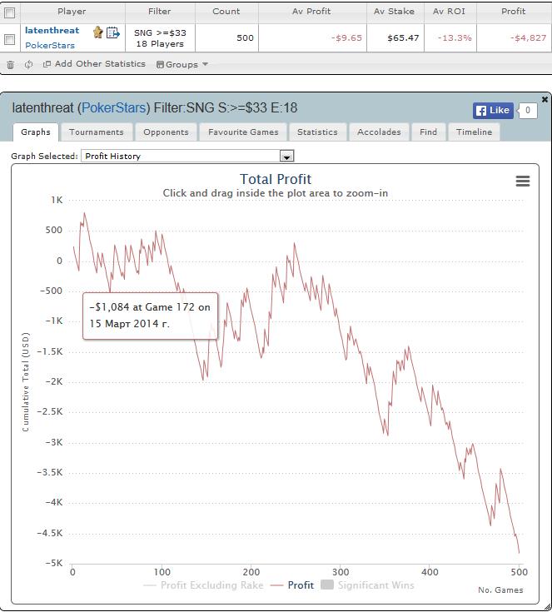This screenshot has height=612, width=552.
Task: Click the Profit column header
Action: click(513, 12)
